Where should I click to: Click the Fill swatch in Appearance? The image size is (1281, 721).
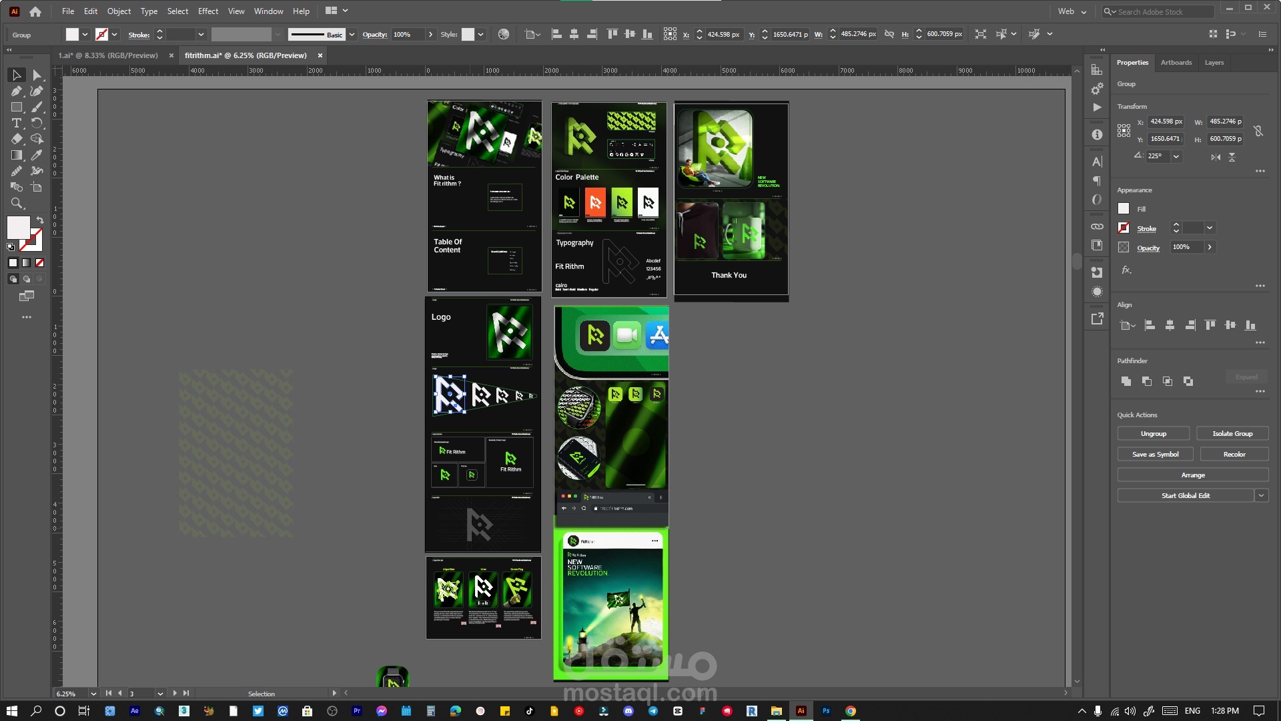[1124, 208]
